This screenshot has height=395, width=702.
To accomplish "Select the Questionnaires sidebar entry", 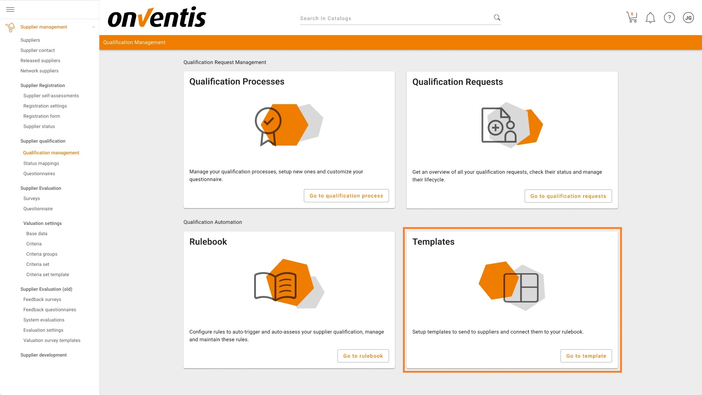I will tap(39, 173).
